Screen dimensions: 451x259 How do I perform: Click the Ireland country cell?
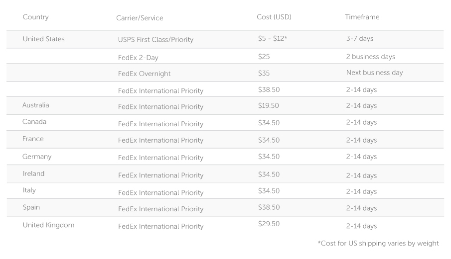point(33,174)
